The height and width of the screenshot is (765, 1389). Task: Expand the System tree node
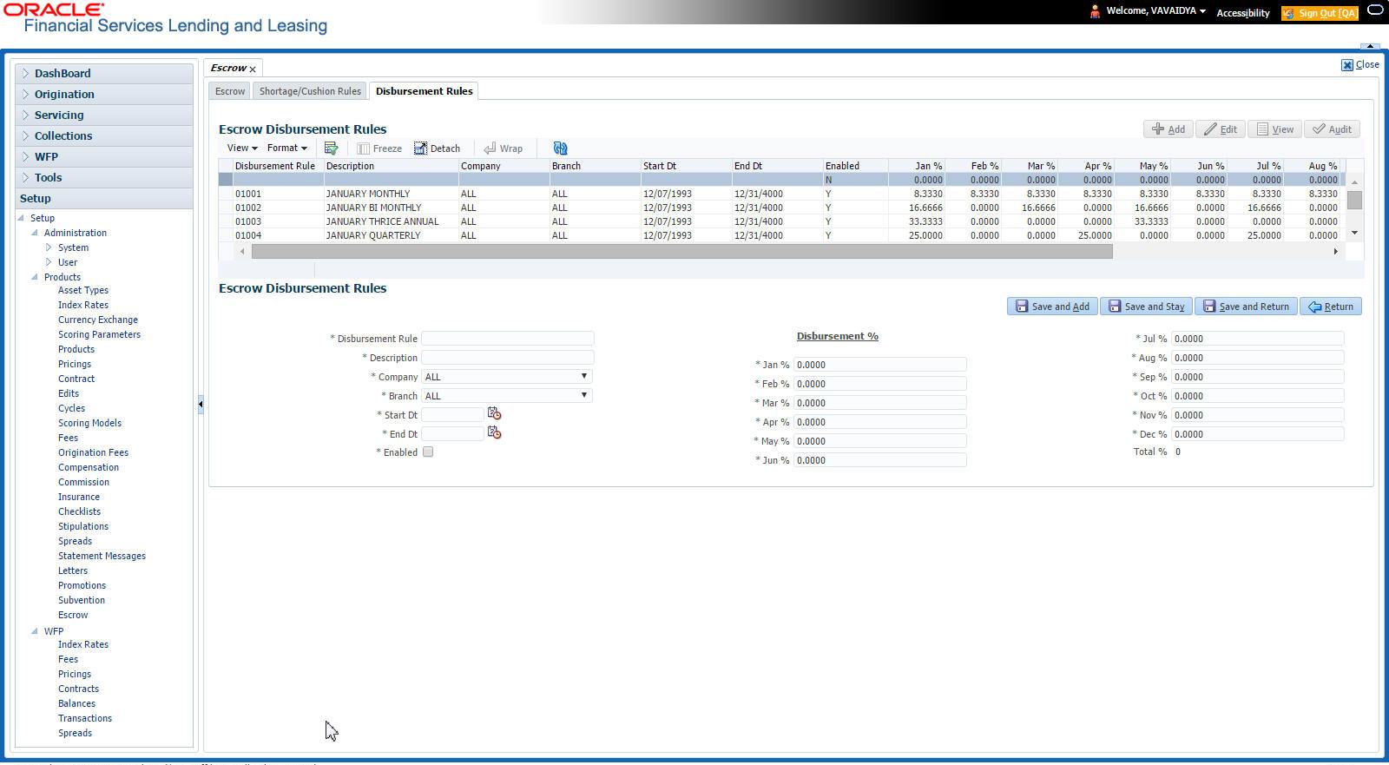[x=49, y=247]
